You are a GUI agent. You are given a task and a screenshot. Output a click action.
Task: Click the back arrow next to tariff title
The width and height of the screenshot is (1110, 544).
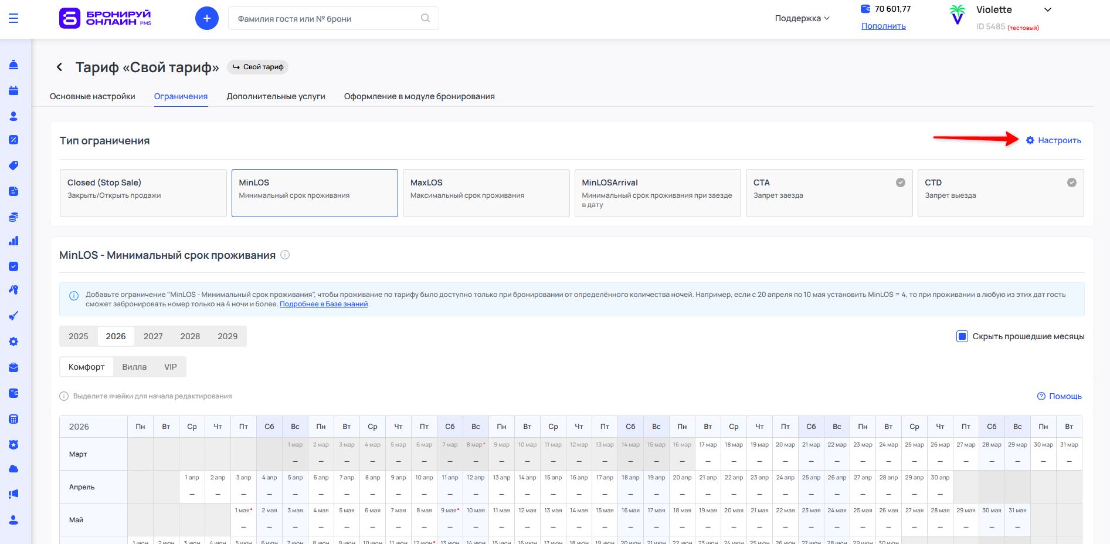pos(59,67)
